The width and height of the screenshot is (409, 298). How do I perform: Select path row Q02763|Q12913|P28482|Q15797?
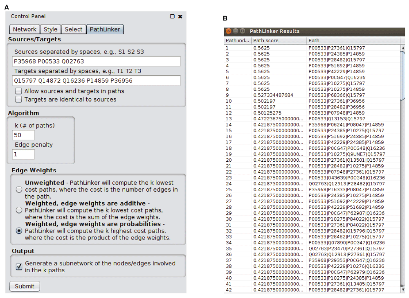pos(312,184)
